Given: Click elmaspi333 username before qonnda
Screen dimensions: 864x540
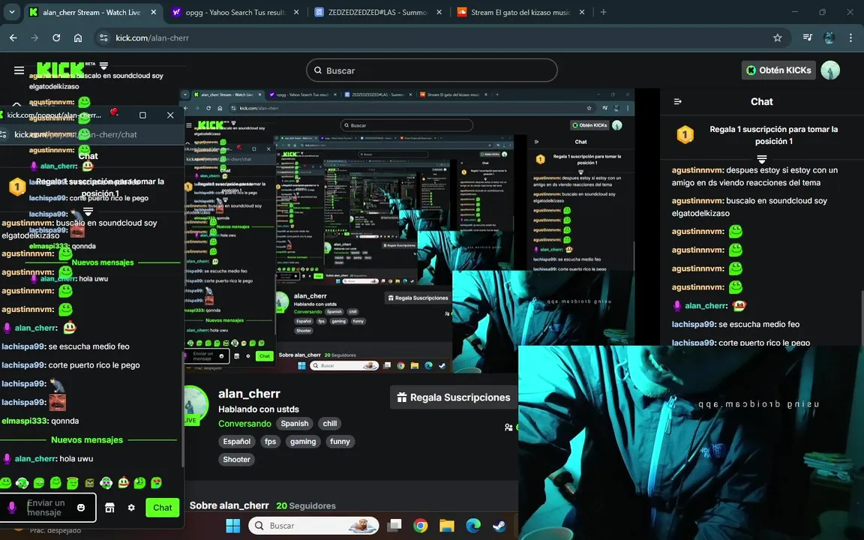Looking at the screenshot, I should [24, 421].
